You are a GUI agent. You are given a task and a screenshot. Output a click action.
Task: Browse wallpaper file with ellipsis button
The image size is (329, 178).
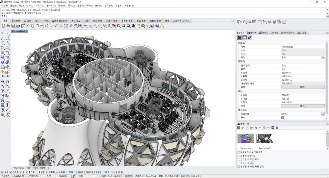coord(323,114)
